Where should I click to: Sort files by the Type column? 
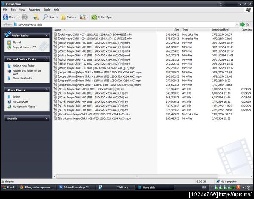click(196, 30)
